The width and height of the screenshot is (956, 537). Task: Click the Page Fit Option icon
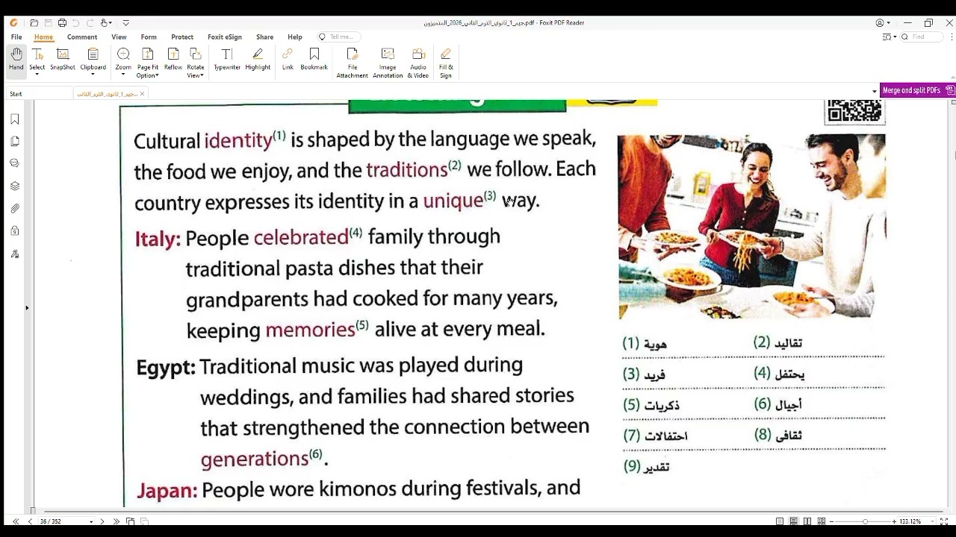pos(148,54)
